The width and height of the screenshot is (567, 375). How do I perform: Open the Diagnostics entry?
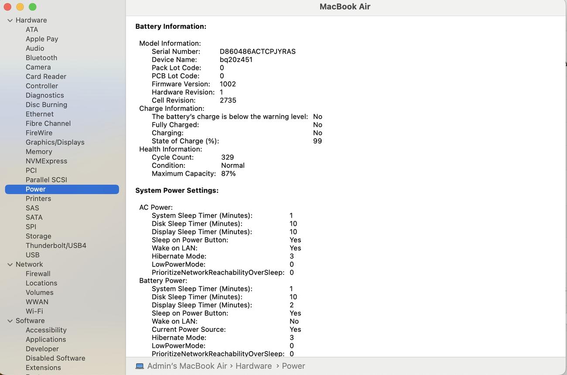(45, 95)
